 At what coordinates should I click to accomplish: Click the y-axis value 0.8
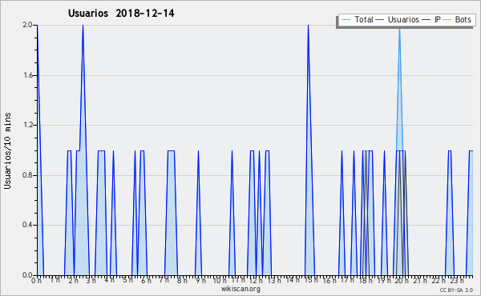(x=27, y=175)
